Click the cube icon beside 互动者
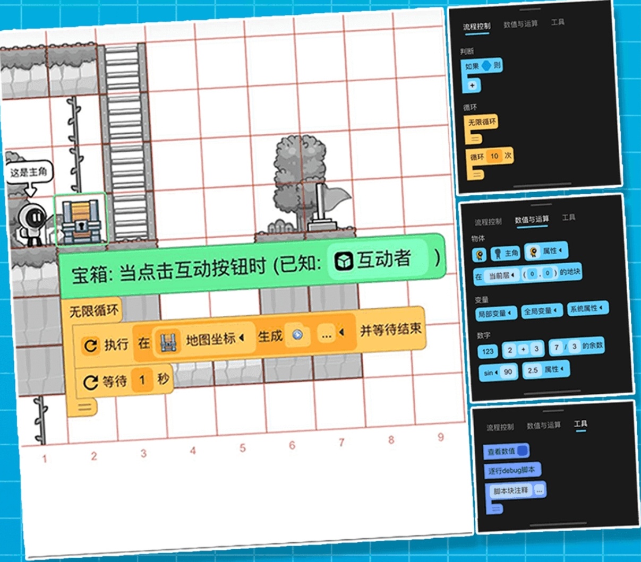 (344, 261)
